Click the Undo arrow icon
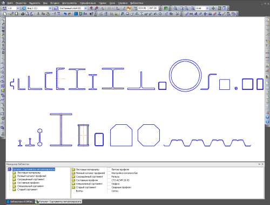This screenshot has width=270, height=205. tap(65, 14)
